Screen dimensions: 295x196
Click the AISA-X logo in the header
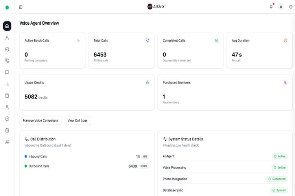click(156, 7)
